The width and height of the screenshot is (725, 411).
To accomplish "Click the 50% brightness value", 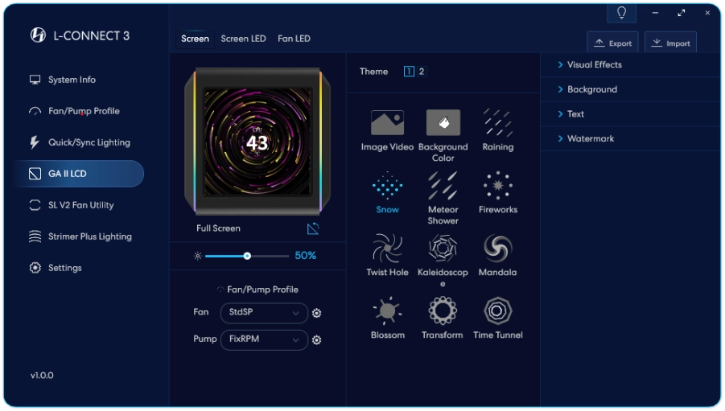I will point(305,255).
